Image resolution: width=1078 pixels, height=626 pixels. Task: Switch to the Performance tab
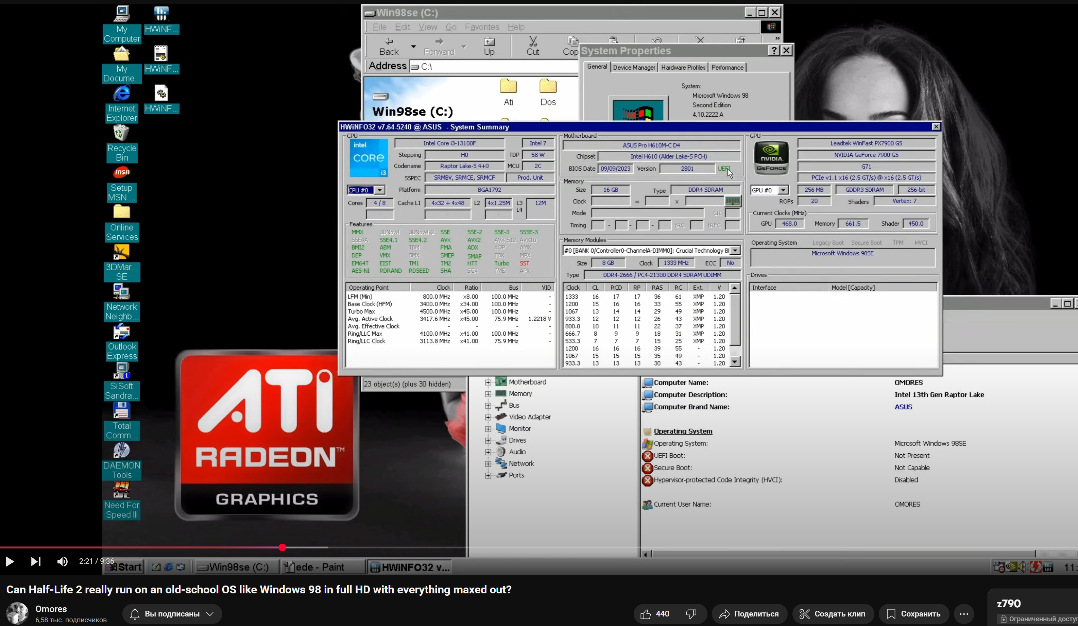(727, 68)
